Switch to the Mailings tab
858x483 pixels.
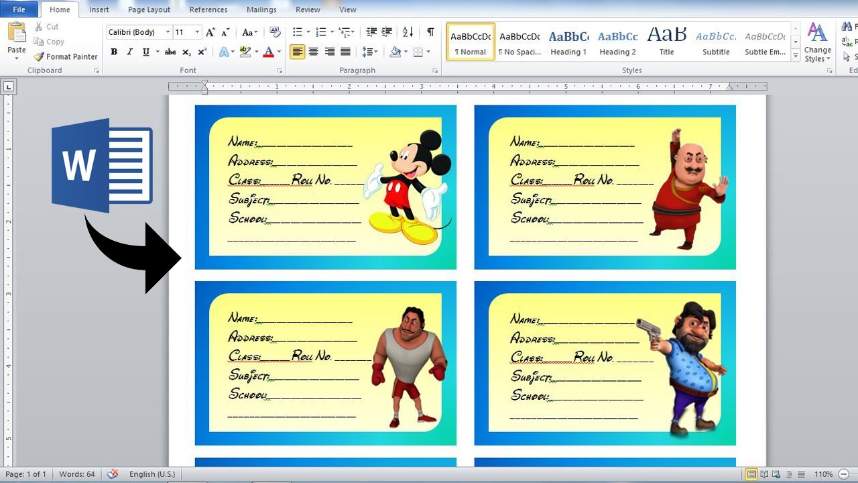[261, 9]
